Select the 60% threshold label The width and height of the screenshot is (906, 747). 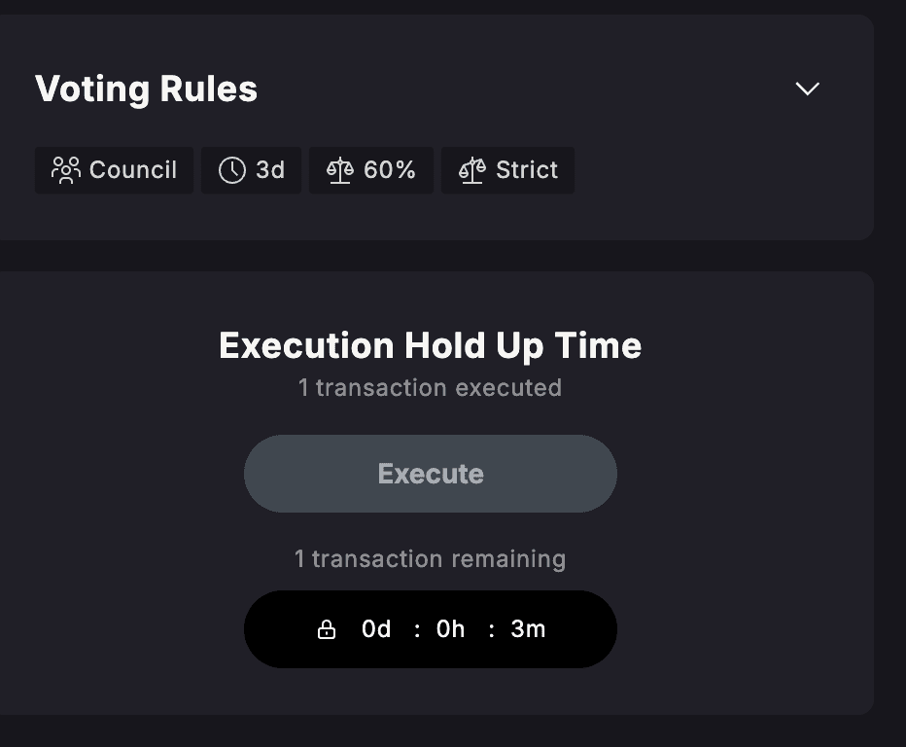click(390, 170)
